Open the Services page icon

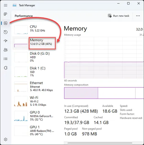[x=5, y=68]
